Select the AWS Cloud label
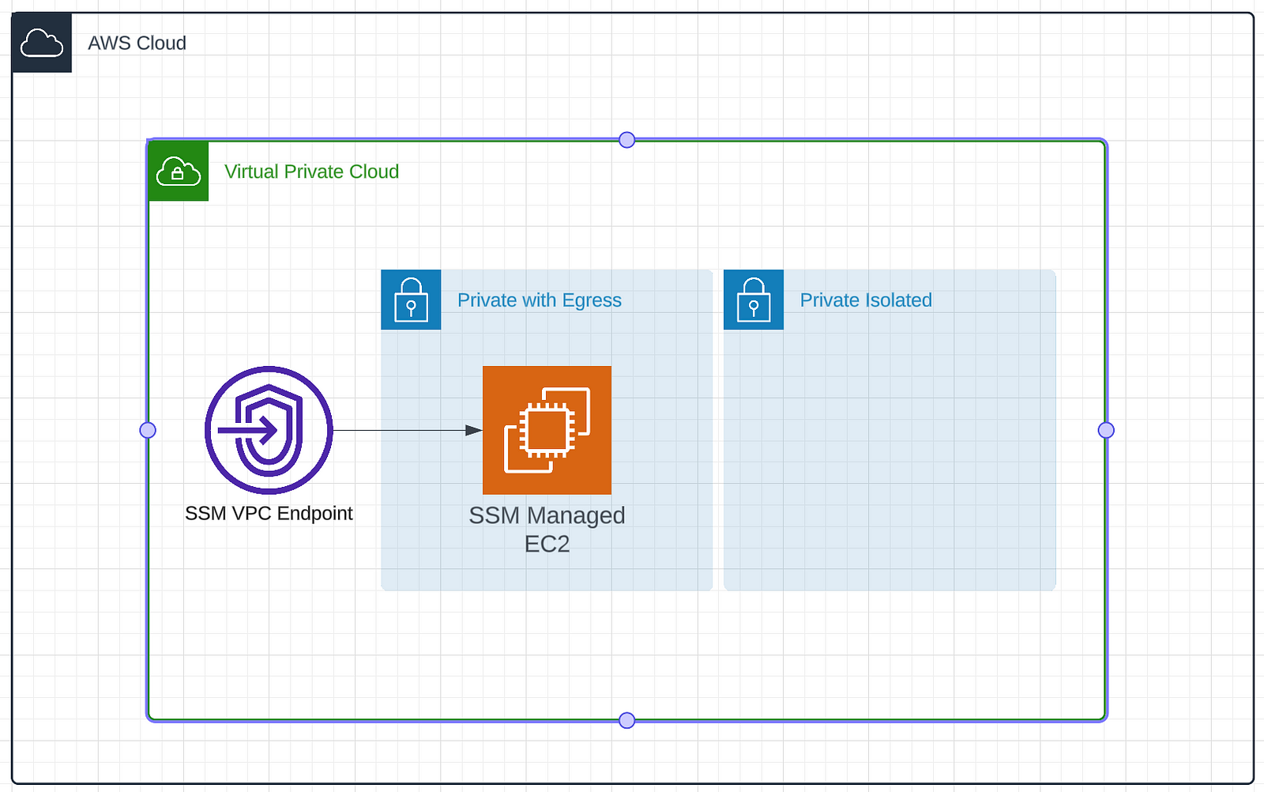The width and height of the screenshot is (1264, 792). pyautogui.click(x=137, y=43)
